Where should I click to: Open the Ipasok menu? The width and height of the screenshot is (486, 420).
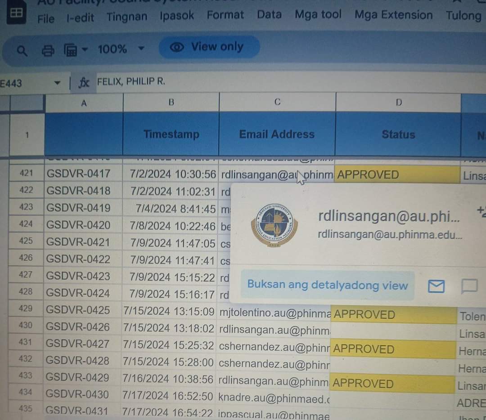coord(177,15)
